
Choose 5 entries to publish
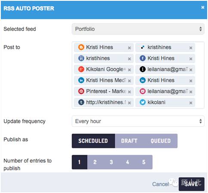click(144, 162)
